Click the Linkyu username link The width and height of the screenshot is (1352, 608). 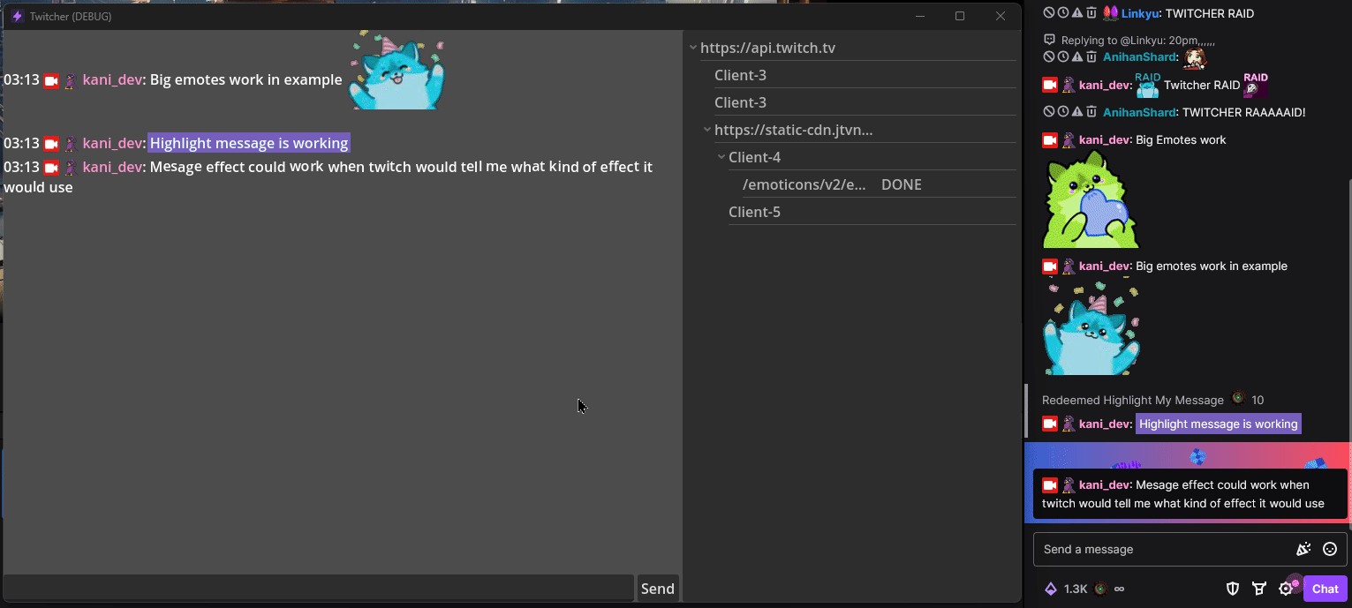1139,13
